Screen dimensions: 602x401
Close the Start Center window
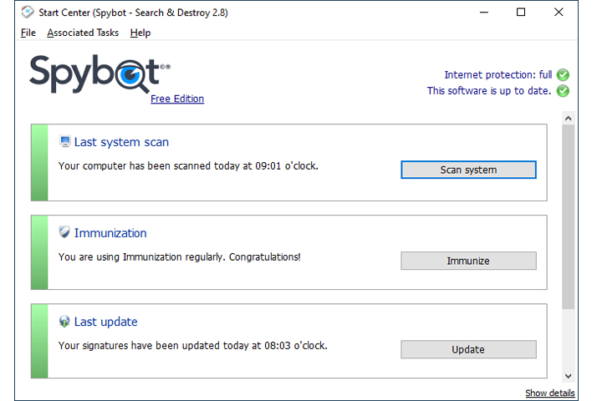click(559, 13)
